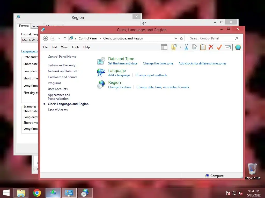Image resolution: width=265 pixels, height=198 pixels.
Task: Go up one level with the up arrow
Action: tap(65, 38)
